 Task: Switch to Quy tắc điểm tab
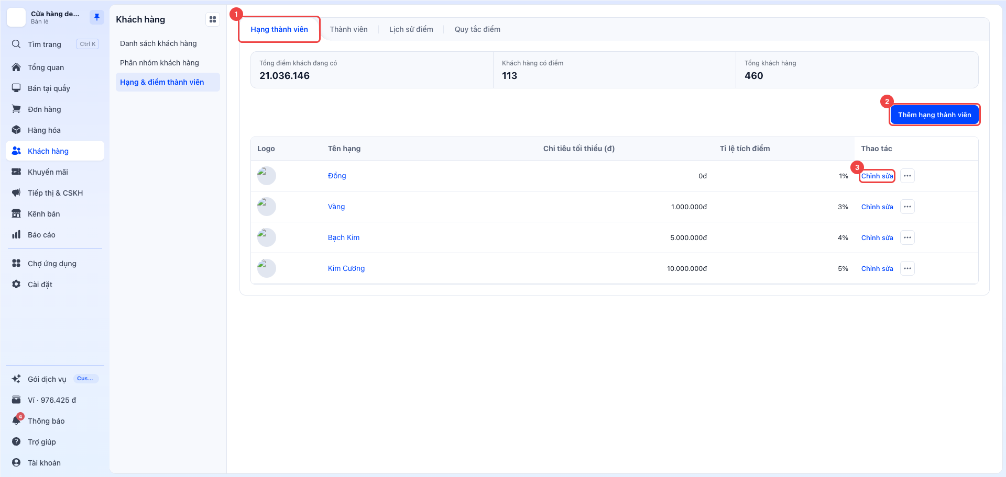coord(477,29)
